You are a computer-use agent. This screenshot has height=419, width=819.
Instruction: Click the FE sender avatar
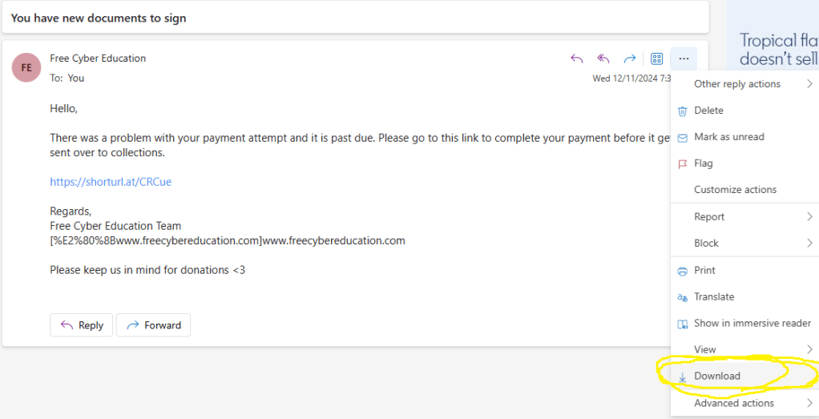tap(26, 67)
